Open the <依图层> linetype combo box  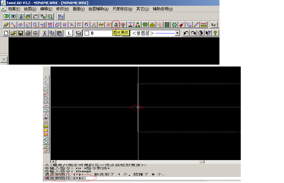[155, 33]
